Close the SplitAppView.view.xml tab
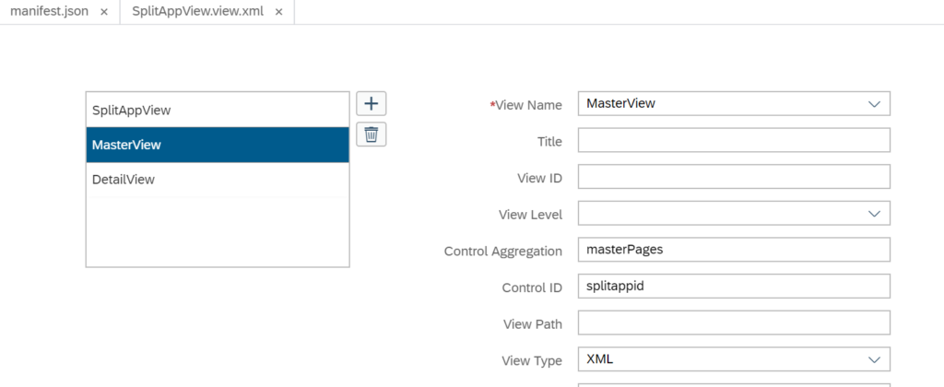 [x=278, y=12]
